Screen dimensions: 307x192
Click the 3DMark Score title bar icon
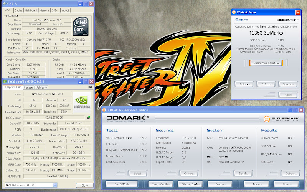[x=234, y=12]
